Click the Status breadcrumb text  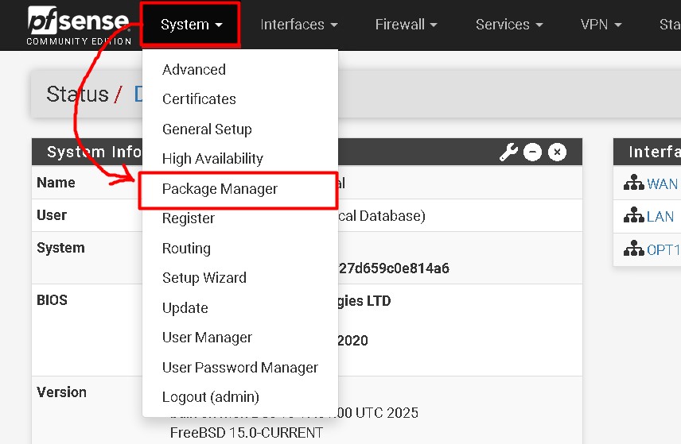77,94
